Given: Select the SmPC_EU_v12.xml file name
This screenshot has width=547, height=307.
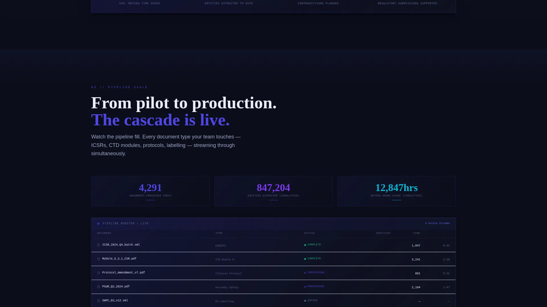Looking at the screenshot, I should [115, 300].
